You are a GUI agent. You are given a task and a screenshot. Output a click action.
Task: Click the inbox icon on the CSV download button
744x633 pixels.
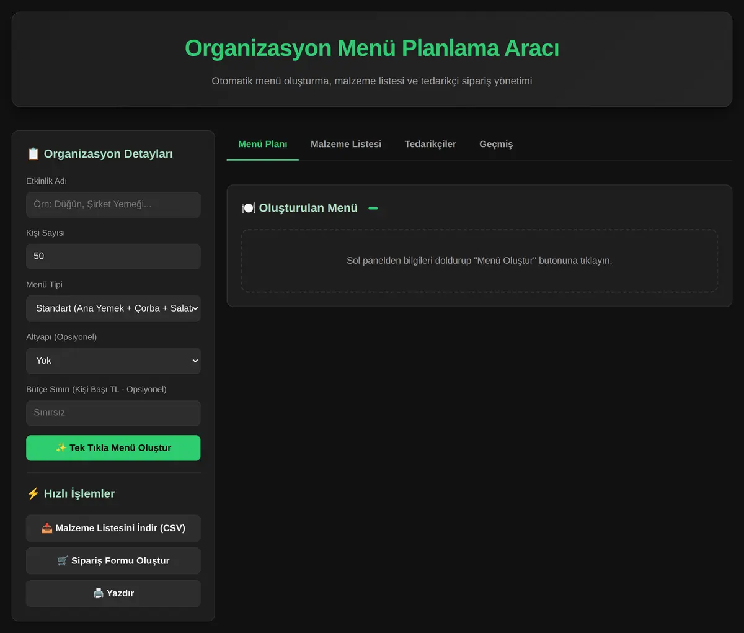coord(46,528)
